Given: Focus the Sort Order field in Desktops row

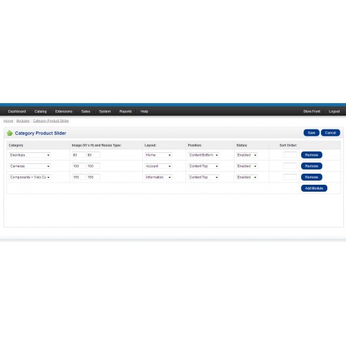Looking at the screenshot, I should coord(290,155).
